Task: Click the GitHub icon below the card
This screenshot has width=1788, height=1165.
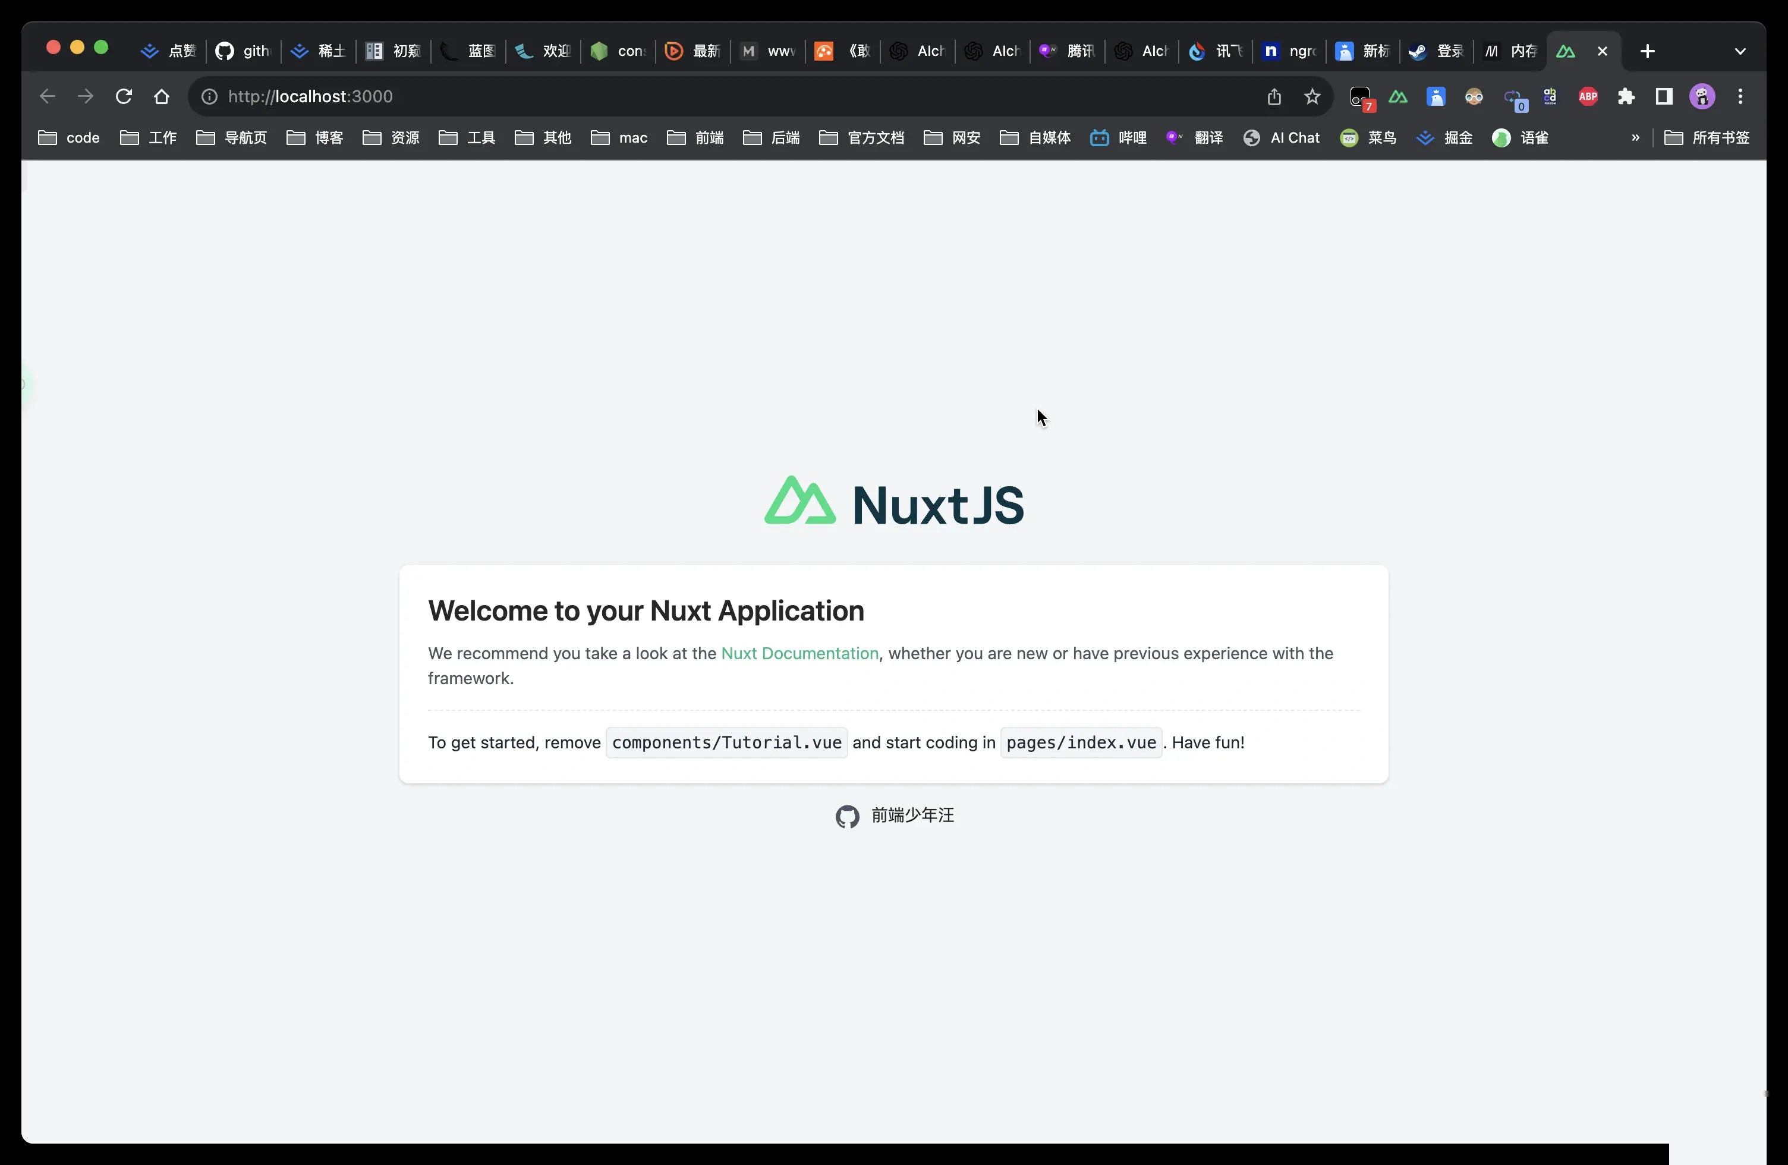Action: [848, 817]
